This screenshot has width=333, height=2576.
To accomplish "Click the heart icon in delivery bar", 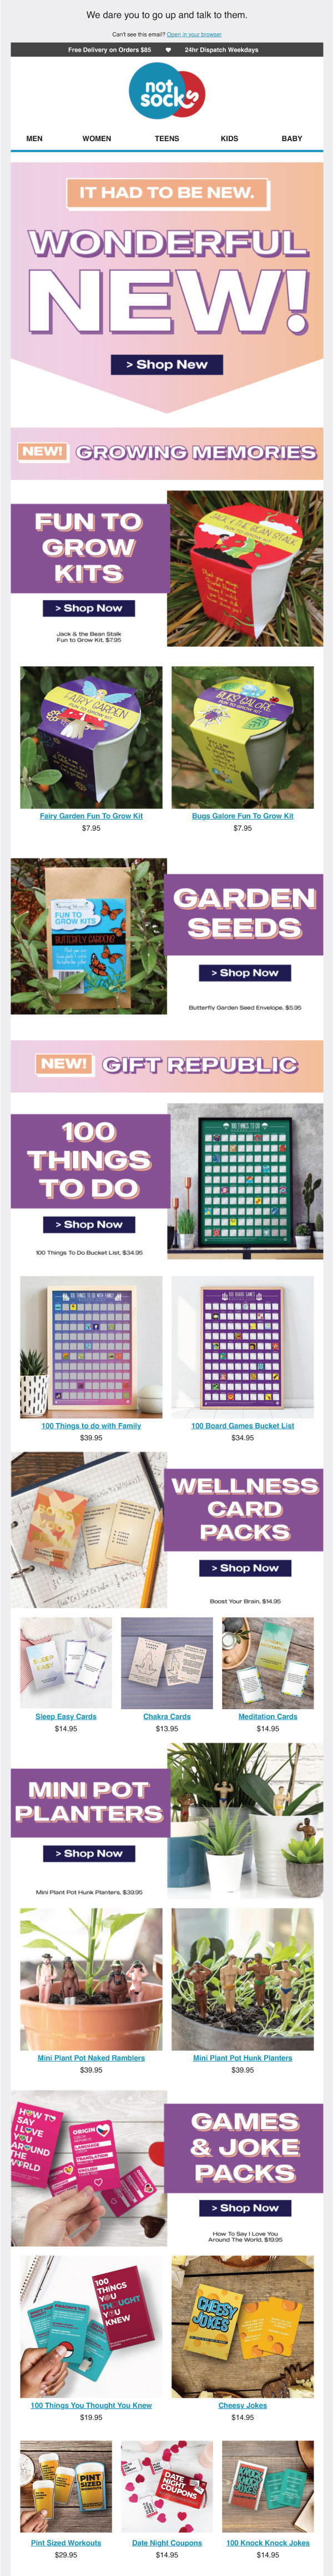I will [168, 49].
